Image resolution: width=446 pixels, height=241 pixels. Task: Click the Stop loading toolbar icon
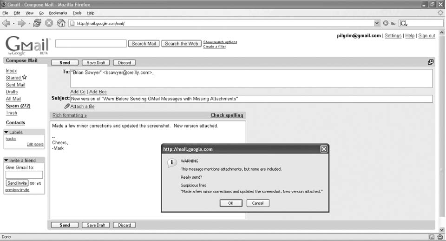pos(49,23)
